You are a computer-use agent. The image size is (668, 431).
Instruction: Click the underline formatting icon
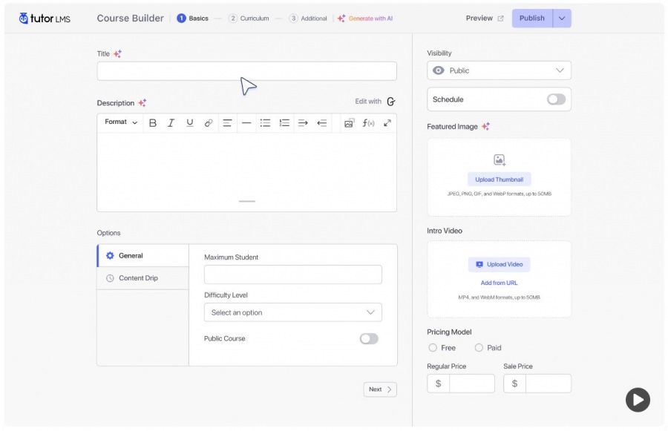pyautogui.click(x=190, y=123)
